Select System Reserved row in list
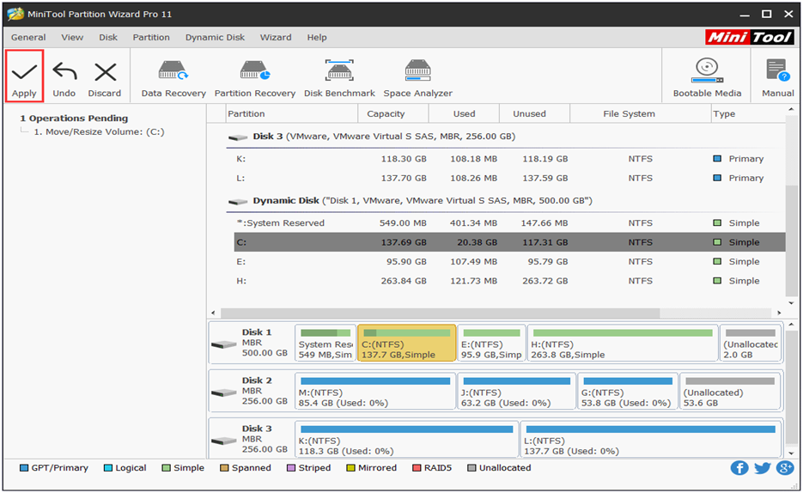This screenshot has height=493, width=803. coord(509,223)
